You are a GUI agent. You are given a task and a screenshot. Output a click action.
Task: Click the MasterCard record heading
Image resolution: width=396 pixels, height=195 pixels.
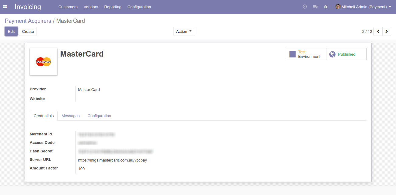pos(82,54)
